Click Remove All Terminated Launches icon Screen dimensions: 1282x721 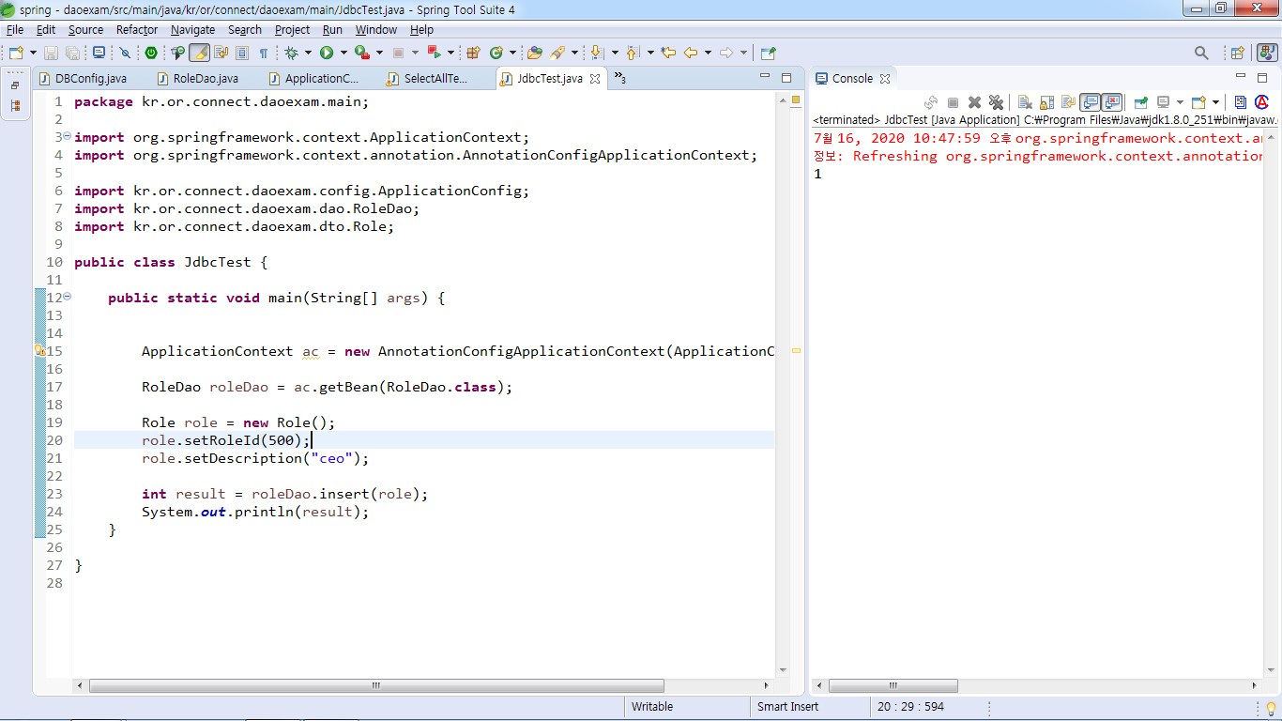[996, 102]
